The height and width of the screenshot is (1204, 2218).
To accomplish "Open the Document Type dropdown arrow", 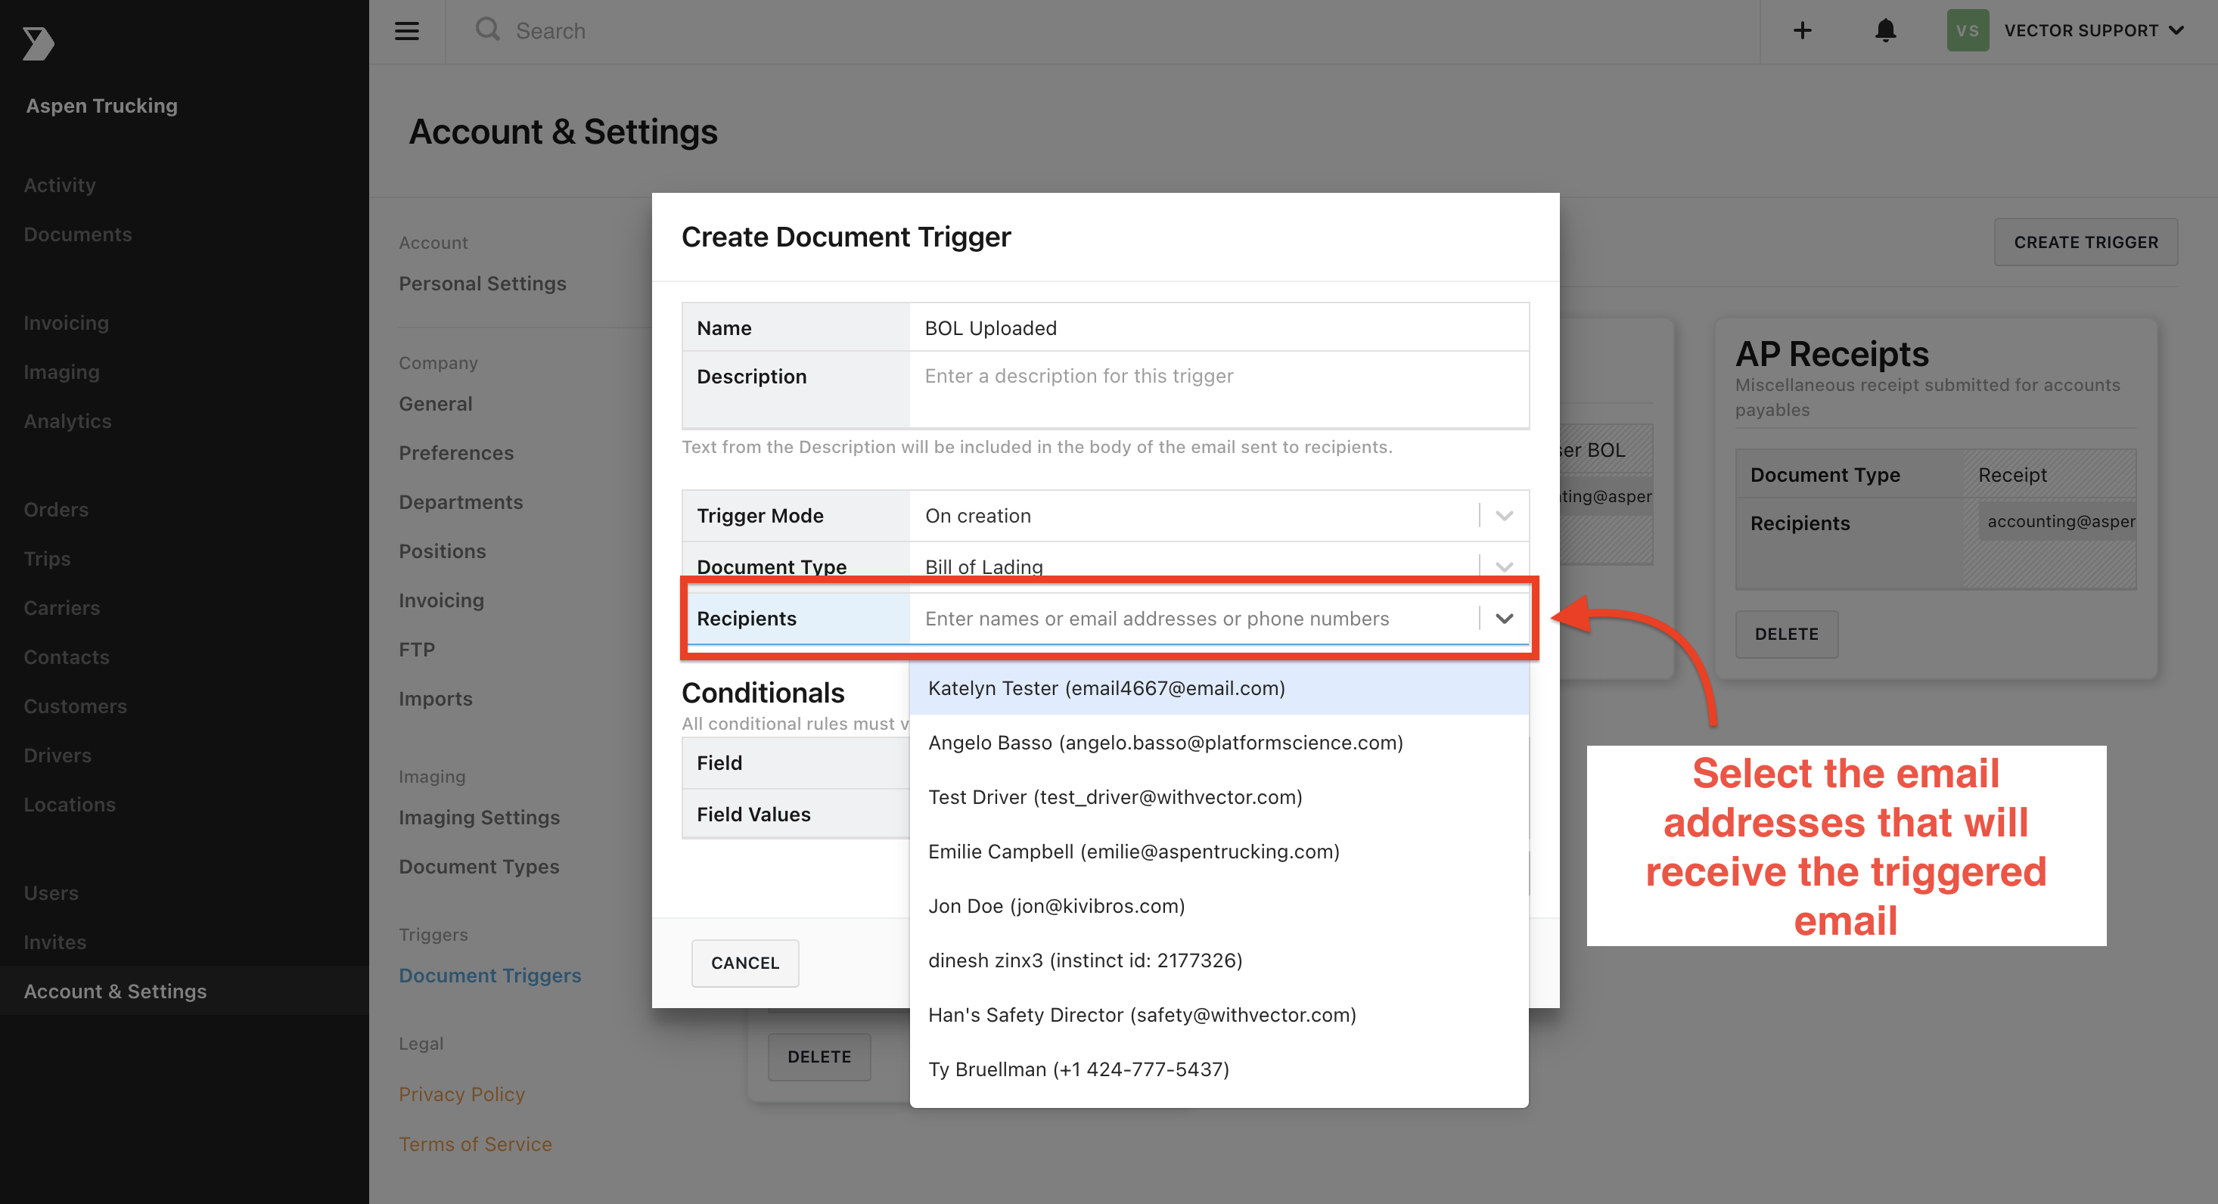I will (x=1504, y=566).
